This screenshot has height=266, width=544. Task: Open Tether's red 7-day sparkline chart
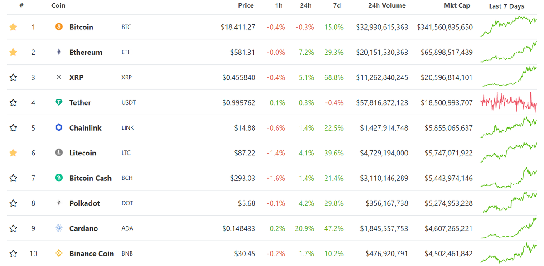click(508, 102)
